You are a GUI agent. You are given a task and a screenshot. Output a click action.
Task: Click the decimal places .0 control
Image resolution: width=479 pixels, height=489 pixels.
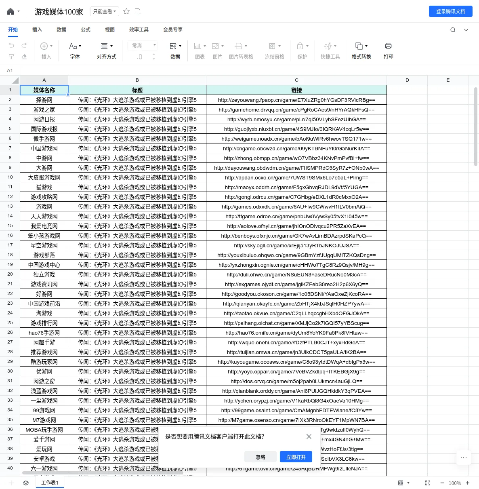(140, 57)
